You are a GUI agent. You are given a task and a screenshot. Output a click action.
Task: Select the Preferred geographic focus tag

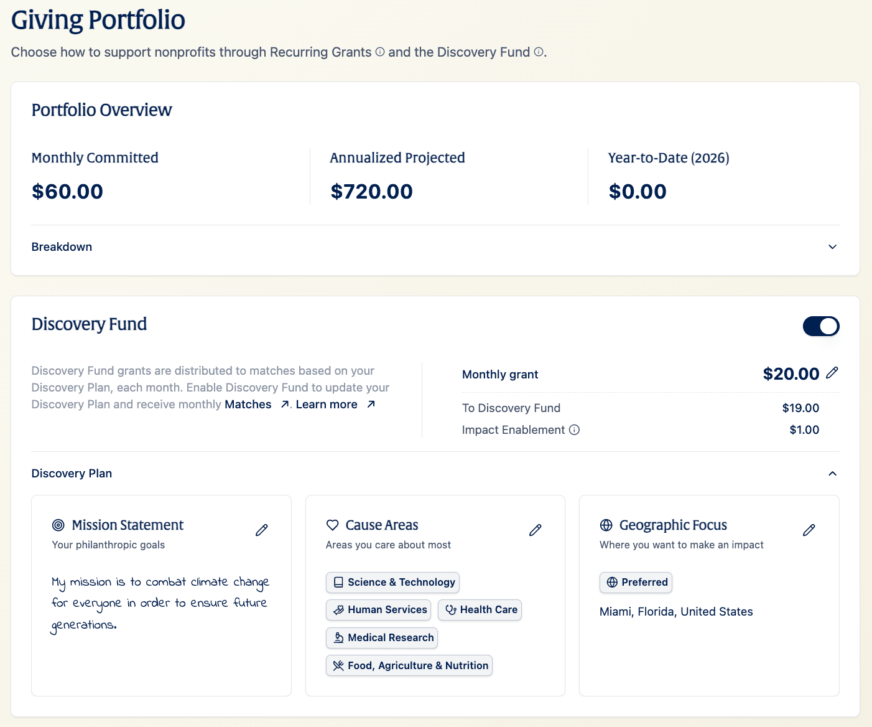click(x=636, y=582)
